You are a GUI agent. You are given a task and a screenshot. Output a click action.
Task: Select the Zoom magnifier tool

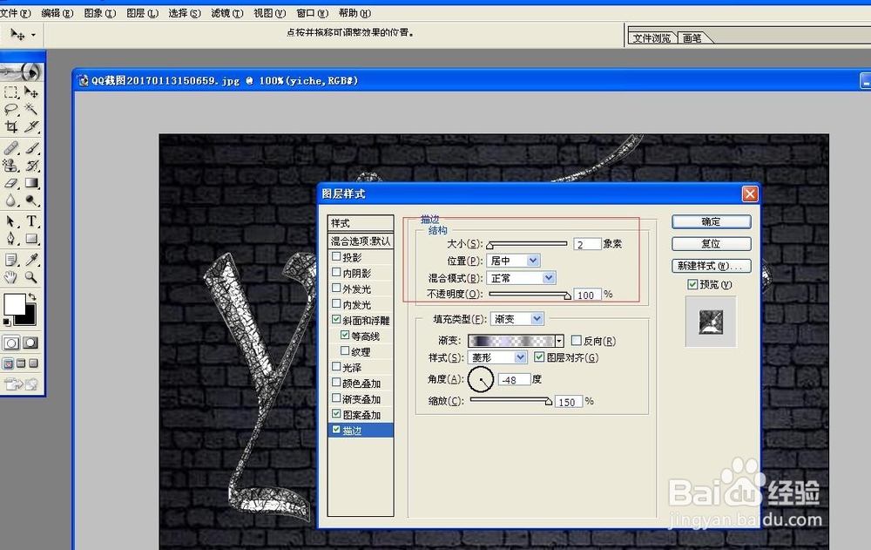pyautogui.click(x=31, y=277)
